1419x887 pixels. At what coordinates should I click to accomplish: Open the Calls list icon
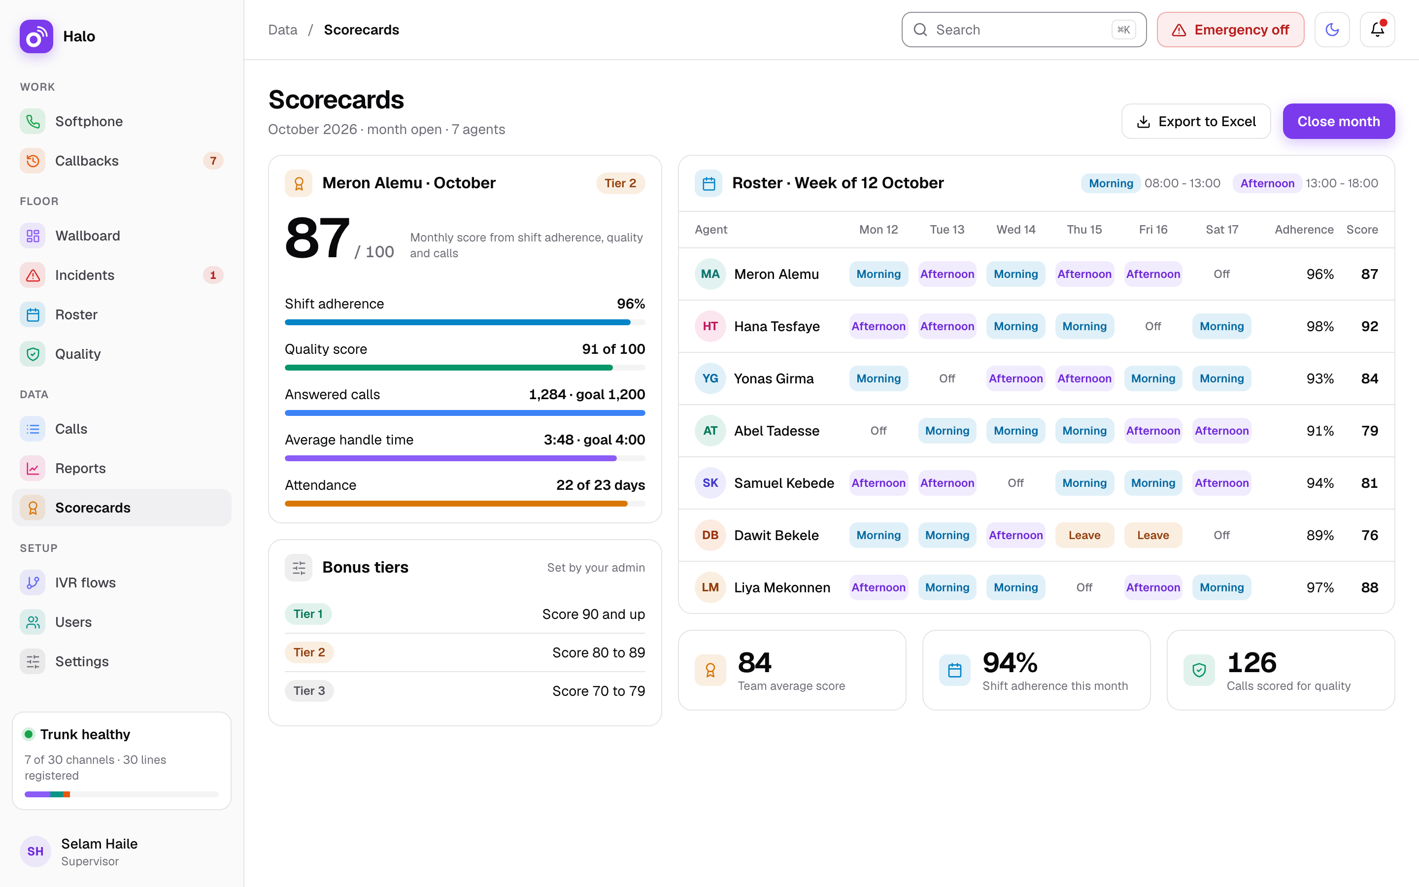33,429
